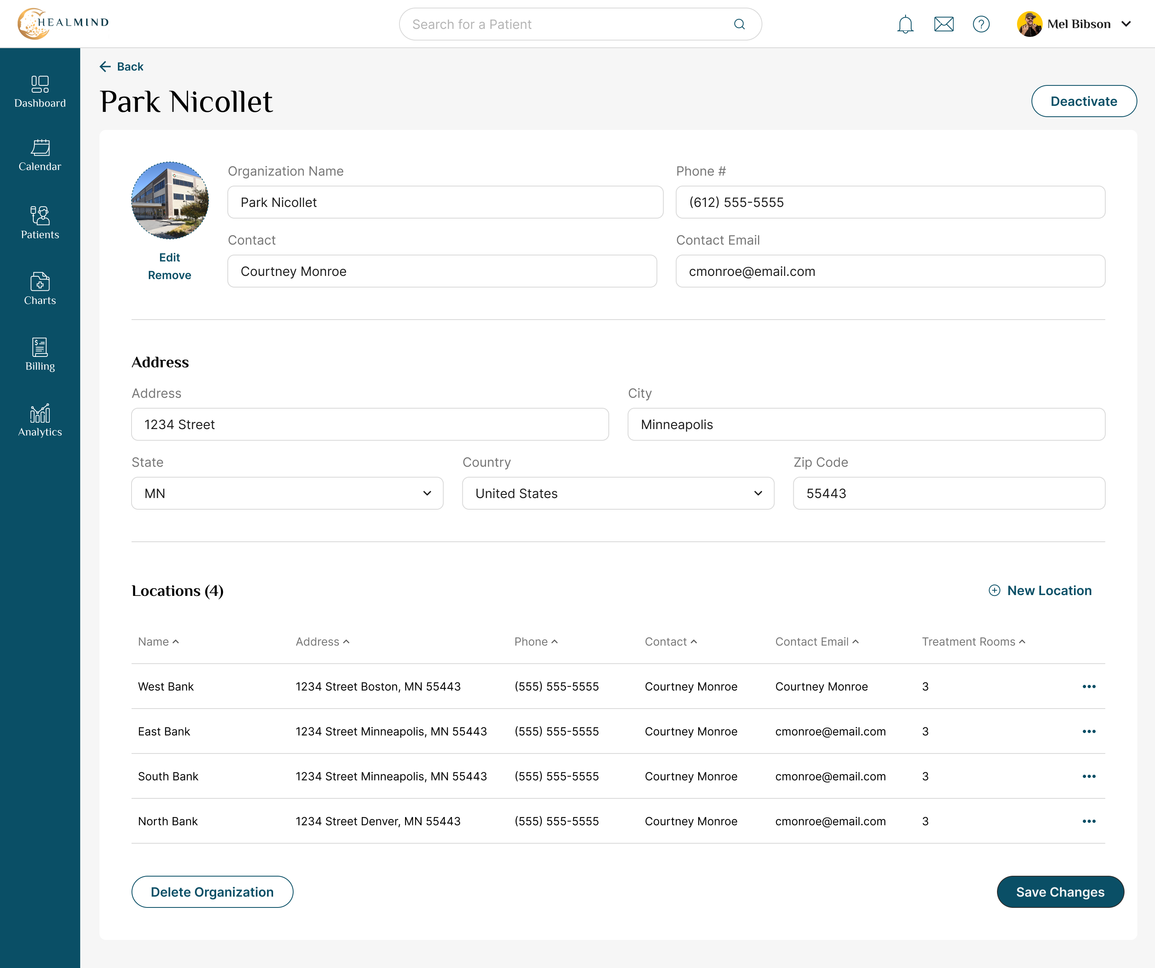Click the North Bank treatment rooms value
This screenshot has height=968, width=1155.
(926, 821)
